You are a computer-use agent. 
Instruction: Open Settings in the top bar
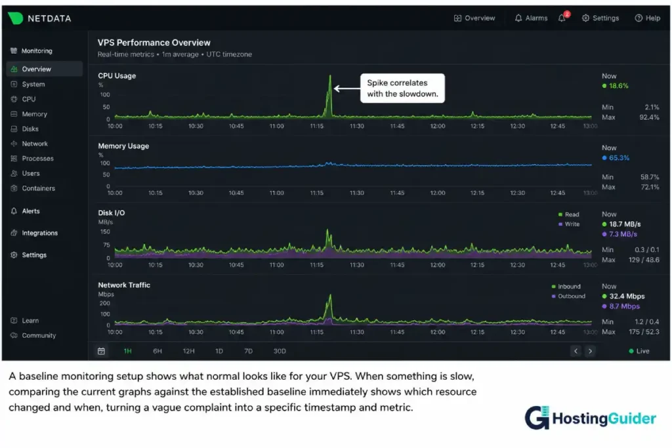click(600, 18)
